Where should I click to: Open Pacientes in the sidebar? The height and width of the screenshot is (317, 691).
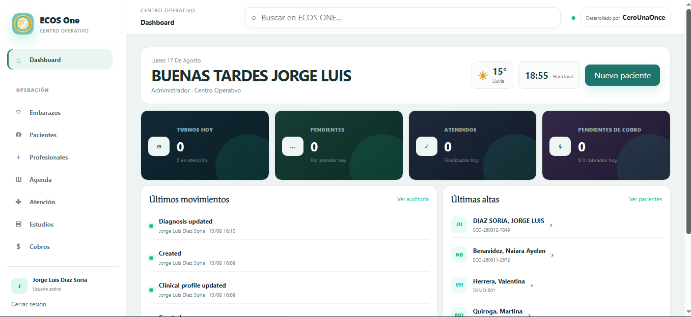pyautogui.click(x=60, y=135)
